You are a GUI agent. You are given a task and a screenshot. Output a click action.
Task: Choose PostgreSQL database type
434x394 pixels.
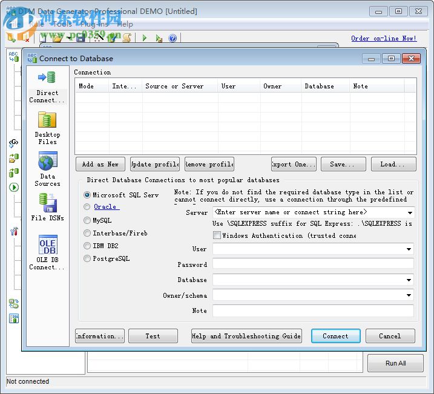87,259
